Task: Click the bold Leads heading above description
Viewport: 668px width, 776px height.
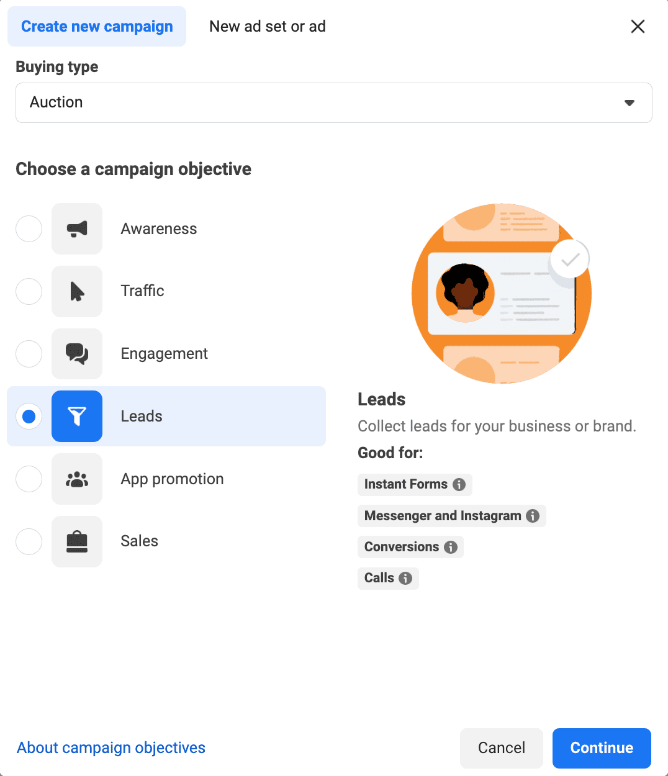Action: pyautogui.click(x=382, y=399)
